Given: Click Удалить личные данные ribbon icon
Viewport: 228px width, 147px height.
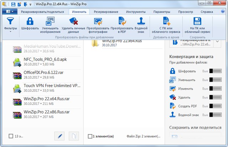Looking at the screenshot, I should [73, 21].
